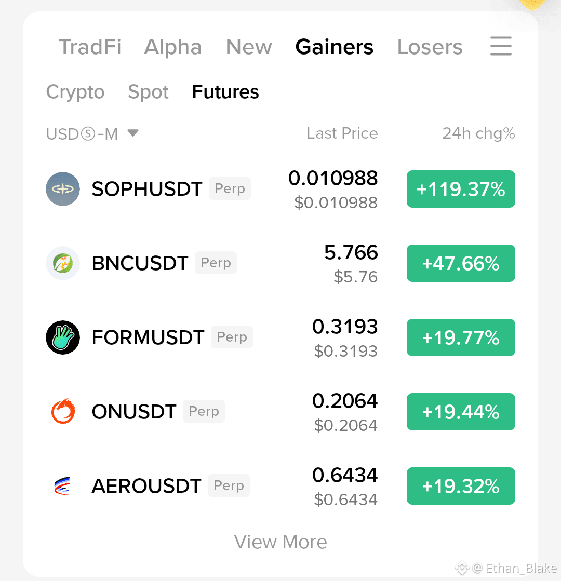Select the Spot sub-tab

pos(148,92)
